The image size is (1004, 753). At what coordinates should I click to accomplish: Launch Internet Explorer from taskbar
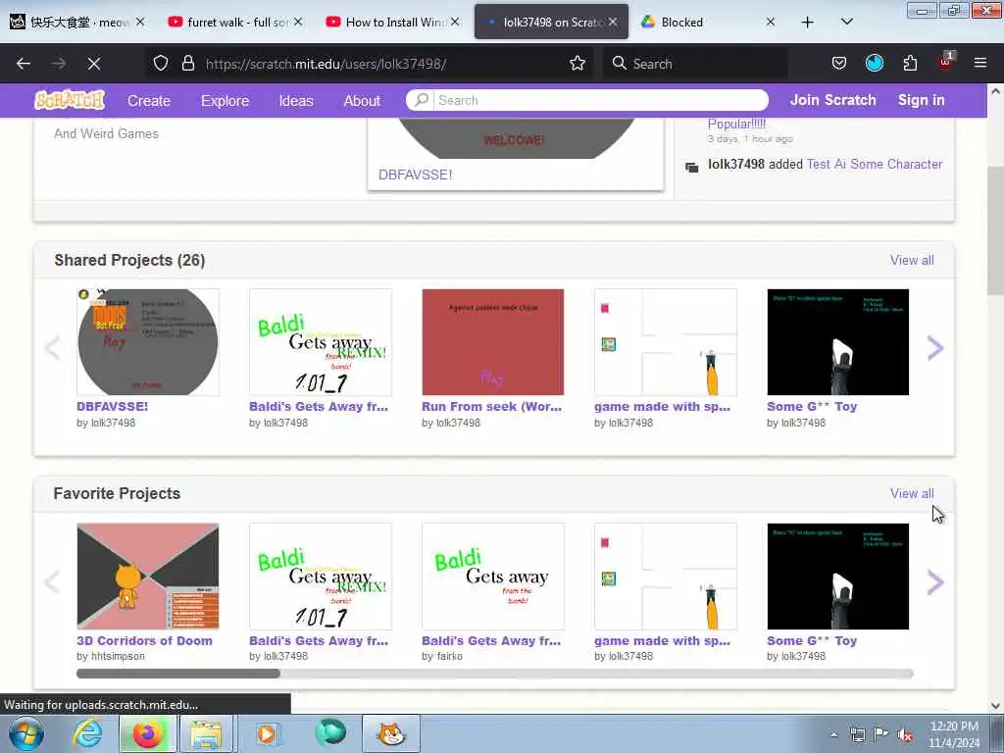point(87,733)
